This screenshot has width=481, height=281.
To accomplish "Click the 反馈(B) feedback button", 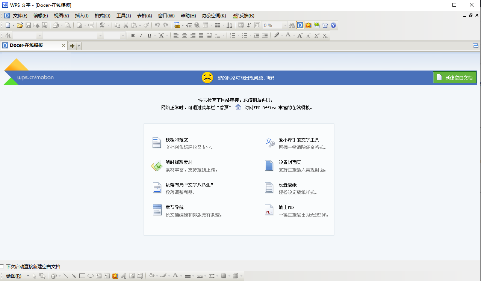I will click(244, 15).
